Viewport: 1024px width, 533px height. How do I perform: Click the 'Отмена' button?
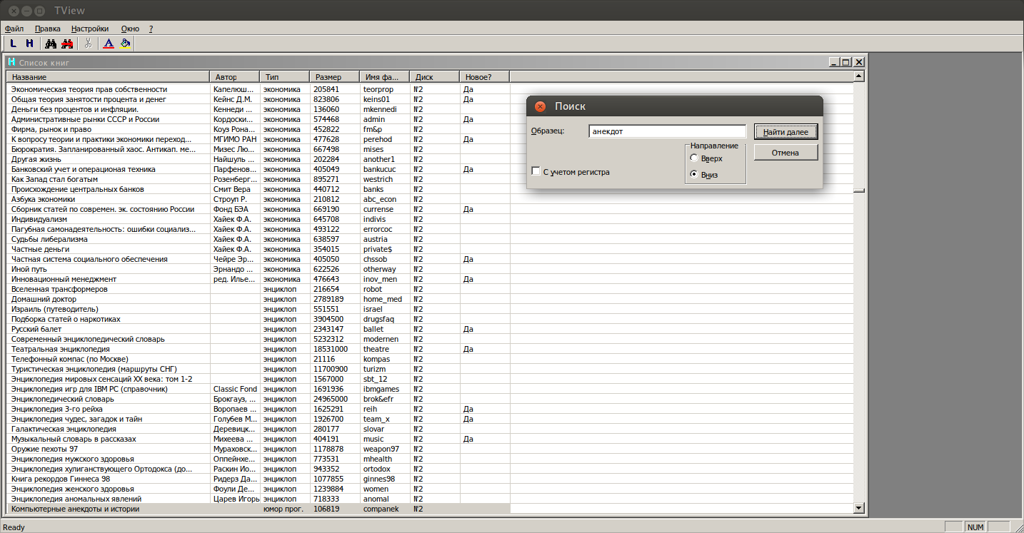tap(785, 153)
